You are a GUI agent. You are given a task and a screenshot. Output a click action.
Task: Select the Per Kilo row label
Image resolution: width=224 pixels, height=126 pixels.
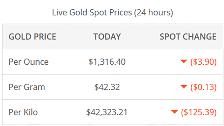23,112
